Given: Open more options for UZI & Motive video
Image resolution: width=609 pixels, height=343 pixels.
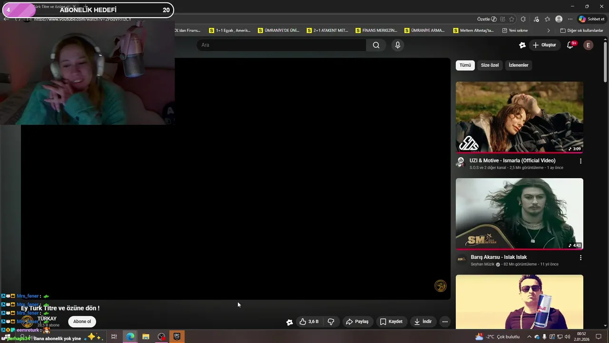Looking at the screenshot, I should 580,161.
